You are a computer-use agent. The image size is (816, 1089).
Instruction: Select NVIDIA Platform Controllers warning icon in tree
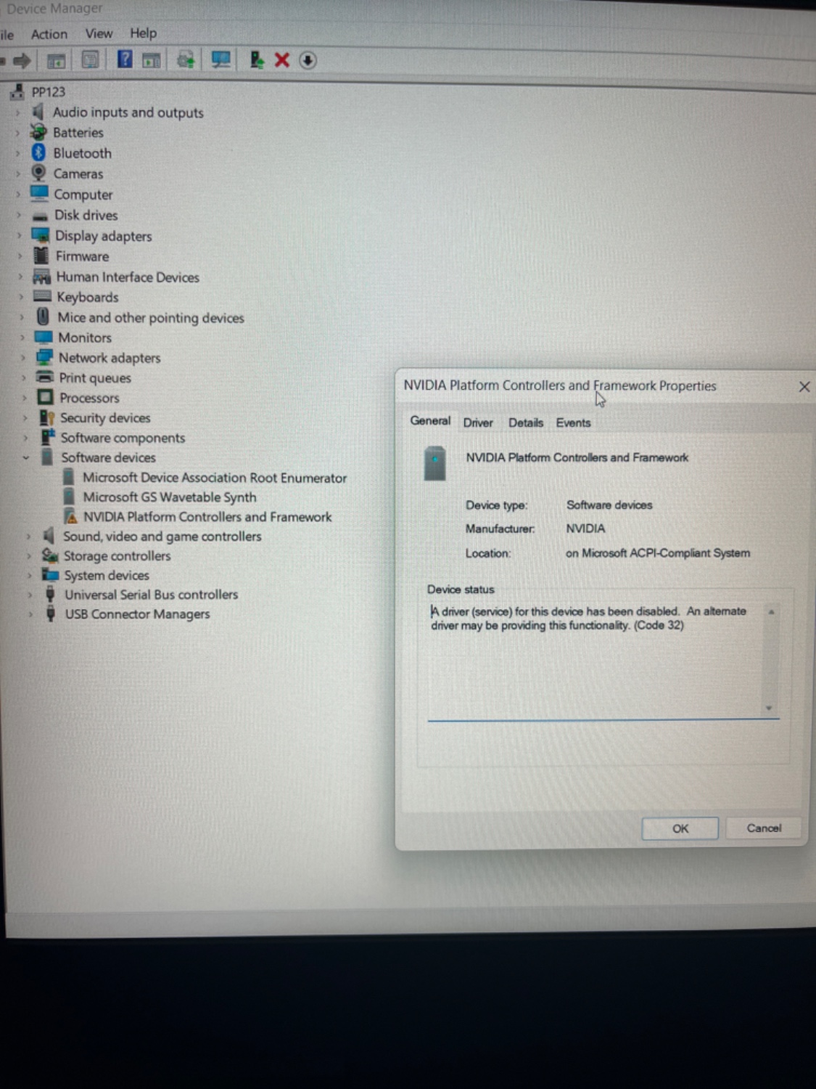pos(70,516)
